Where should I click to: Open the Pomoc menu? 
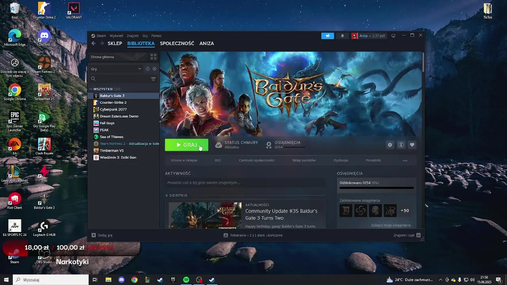pyautogui.click(x=156, y=36)
